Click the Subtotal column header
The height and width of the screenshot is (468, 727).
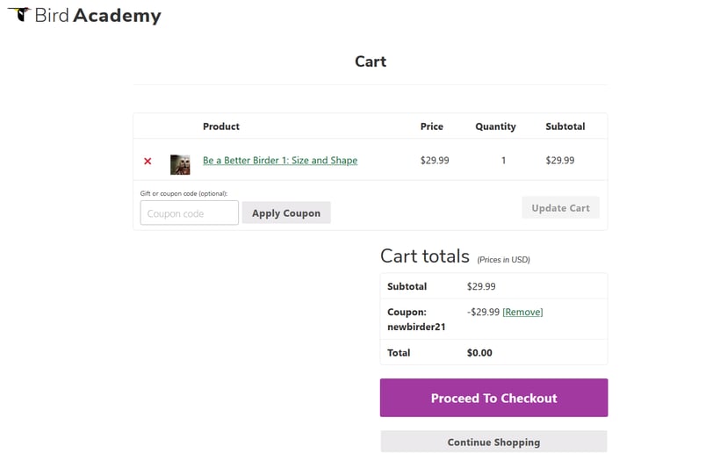coord(565,126)
